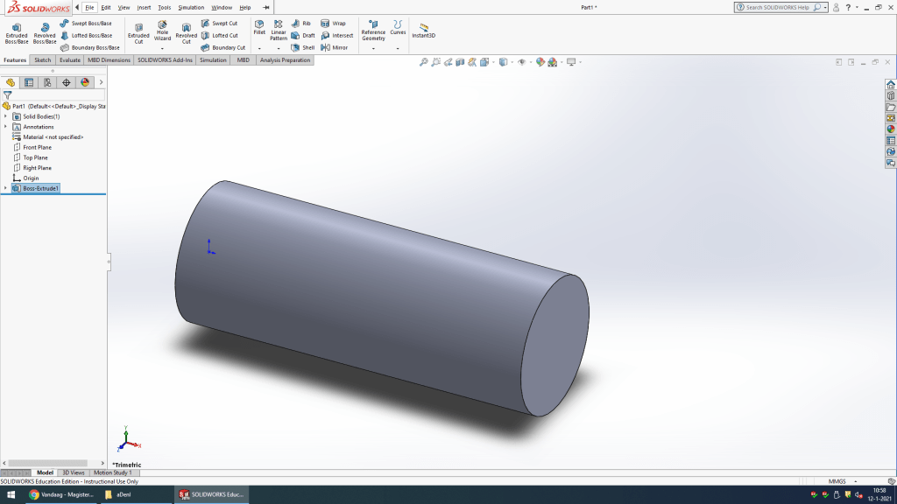Switch to Motion Study 1 tab
The height and width of the screenshot is (504, 897).
coord(112,472)
